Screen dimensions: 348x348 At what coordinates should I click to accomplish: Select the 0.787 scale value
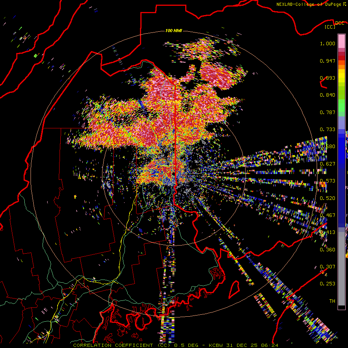328,112
